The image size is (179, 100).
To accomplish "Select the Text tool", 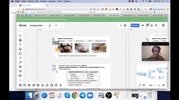I will (20, 44).
